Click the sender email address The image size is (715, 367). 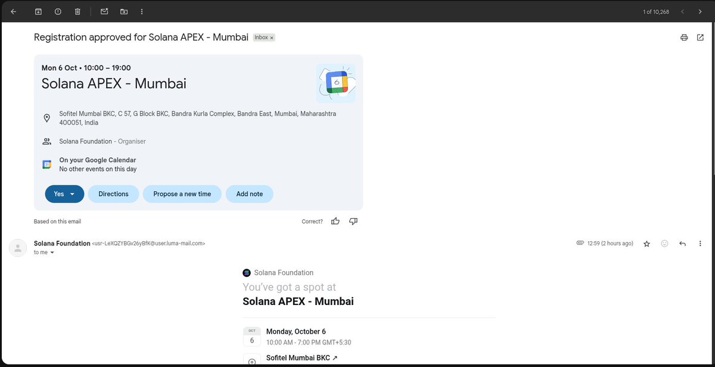pos(148,244)
